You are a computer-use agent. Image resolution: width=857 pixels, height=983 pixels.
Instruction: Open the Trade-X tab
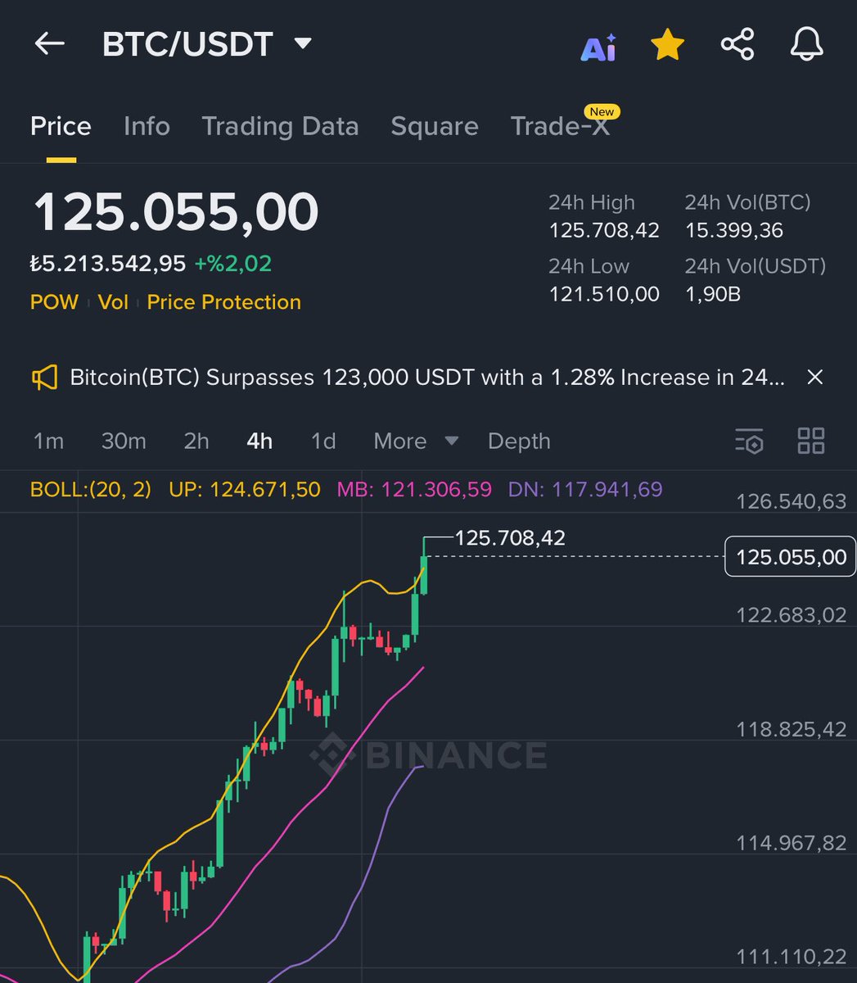[x=561, y=126]
